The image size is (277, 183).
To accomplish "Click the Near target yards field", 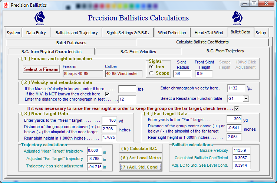I will tap(107, 121).
